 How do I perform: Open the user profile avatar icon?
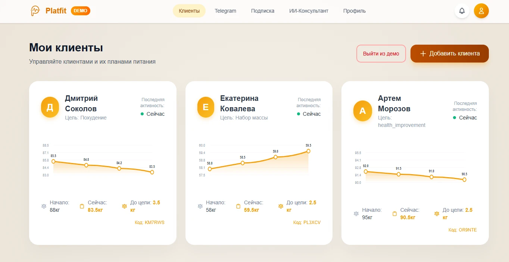481,11
